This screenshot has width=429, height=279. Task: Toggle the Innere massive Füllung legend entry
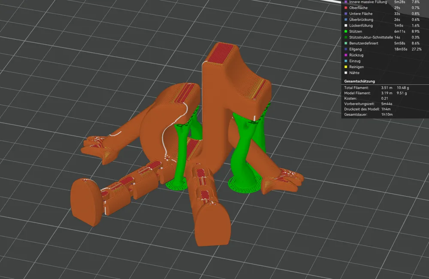pos(368,2)
